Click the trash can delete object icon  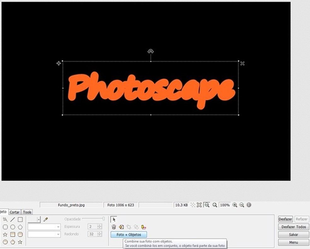(114, 227)
